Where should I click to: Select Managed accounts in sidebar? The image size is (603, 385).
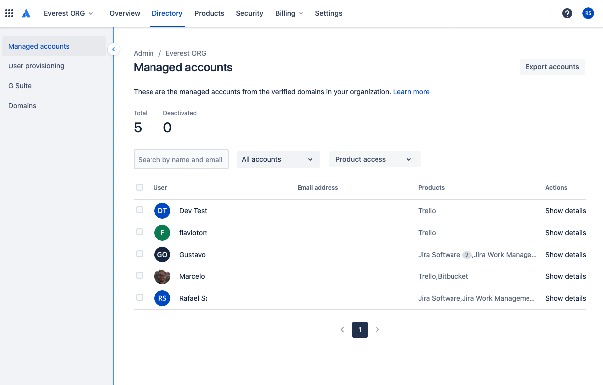tap(54, 46)
